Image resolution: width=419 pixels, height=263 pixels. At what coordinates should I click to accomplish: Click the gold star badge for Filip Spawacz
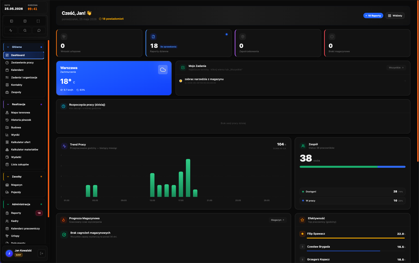pyautogui.click(x=302, y=234)
